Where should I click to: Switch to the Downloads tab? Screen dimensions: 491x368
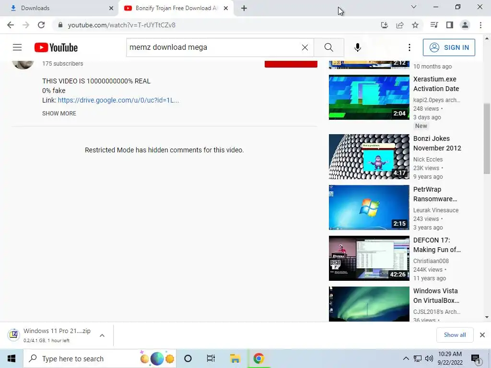pyautogui.click(x=59, y=8)
